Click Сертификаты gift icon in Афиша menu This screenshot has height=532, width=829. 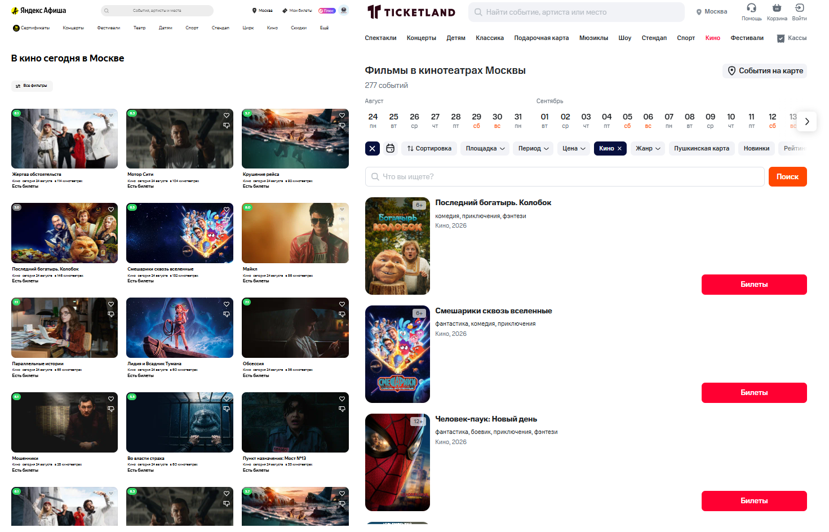pyautogui.click(x=16, y=28)
